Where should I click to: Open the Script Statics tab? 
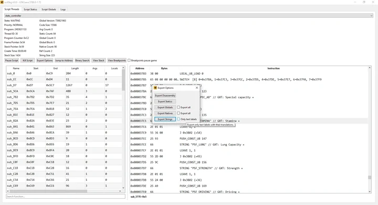[30, 9]
